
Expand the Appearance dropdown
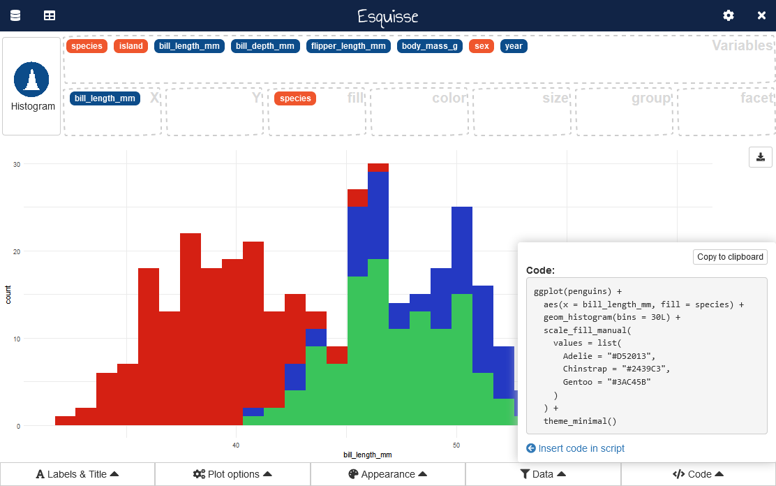[x=388, y=474]
